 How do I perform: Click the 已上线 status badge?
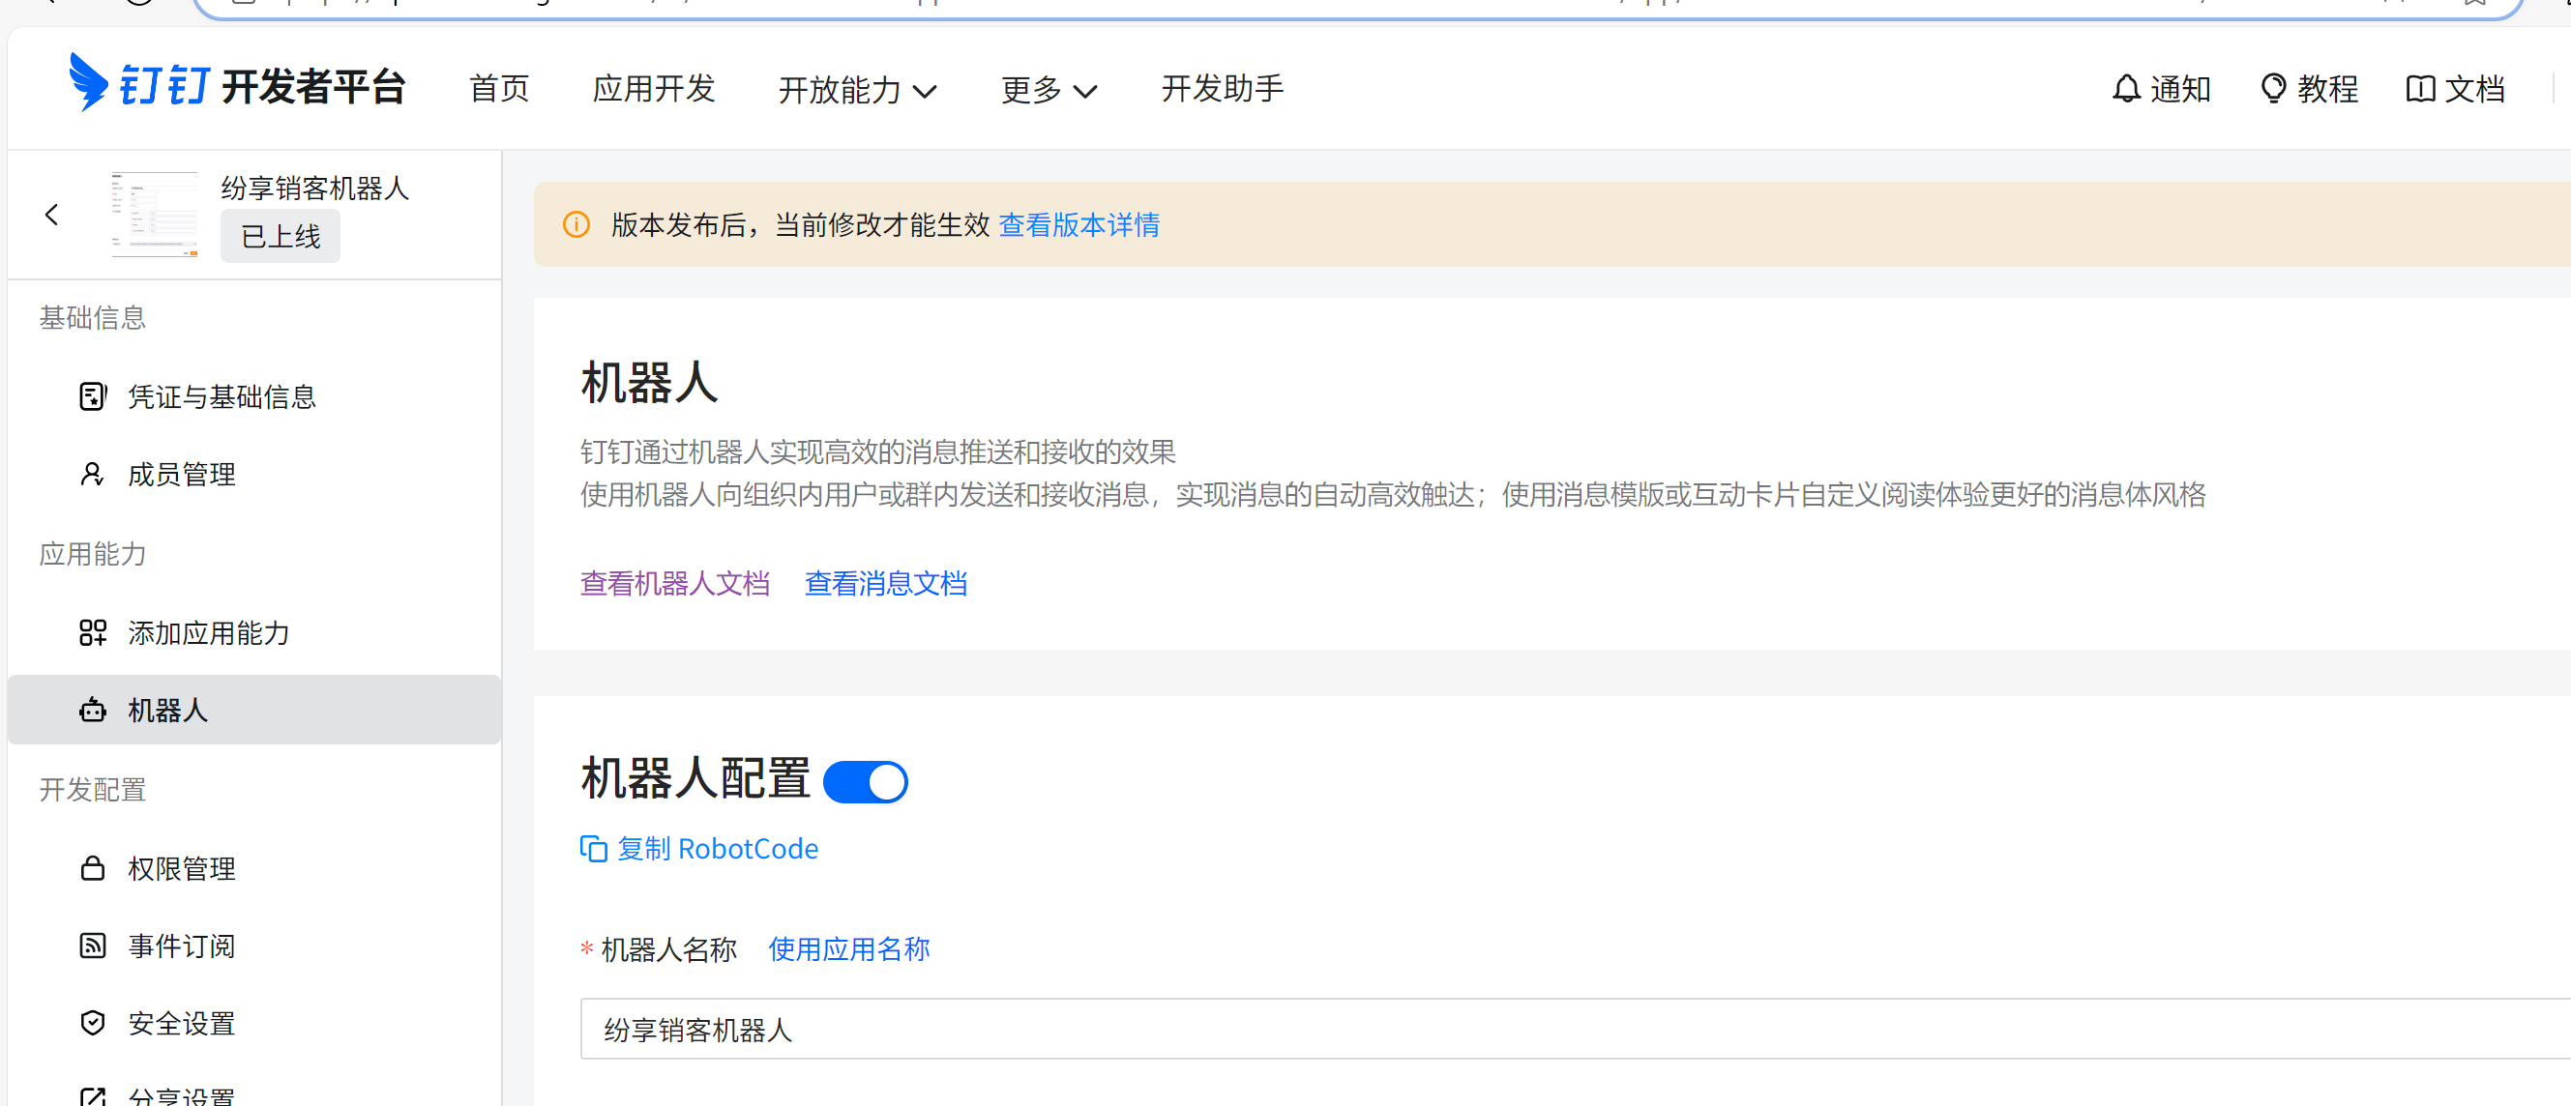281,236
